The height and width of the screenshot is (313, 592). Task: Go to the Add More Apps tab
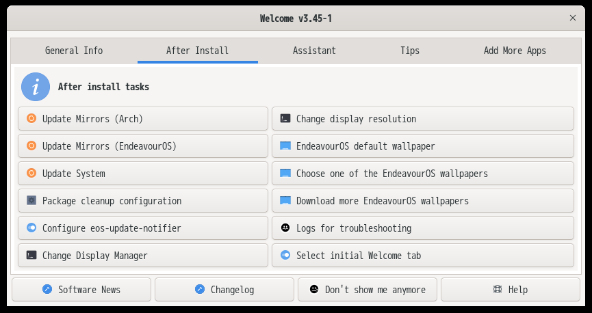(515, 51)
